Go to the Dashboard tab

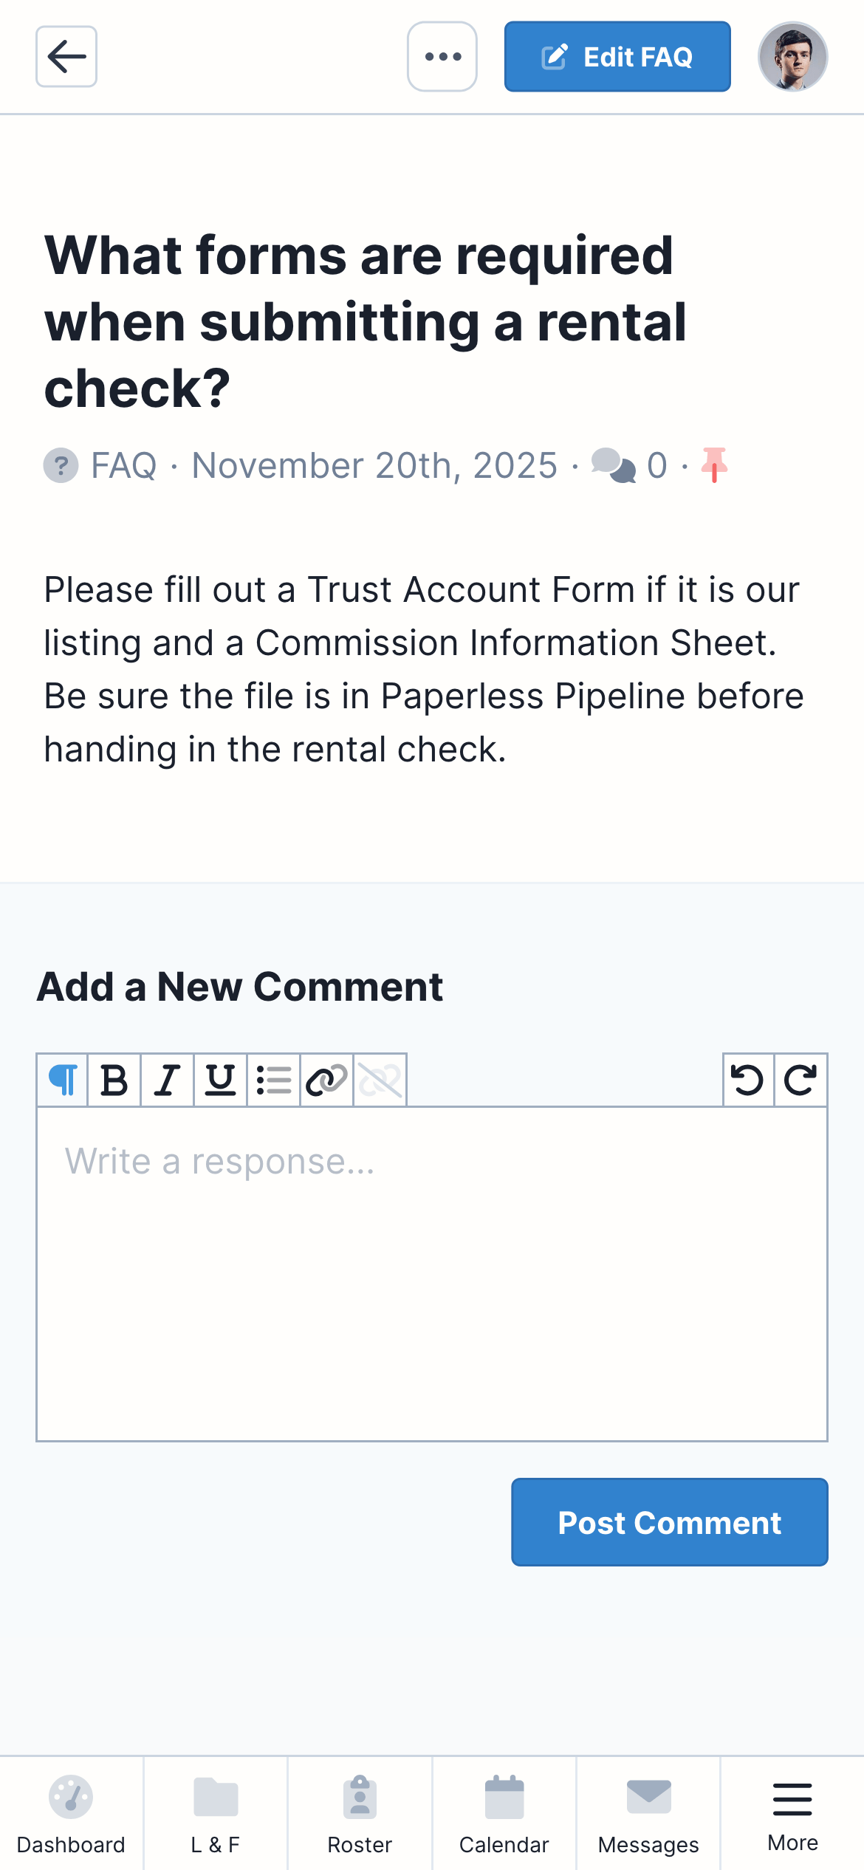pos(71,1814)
